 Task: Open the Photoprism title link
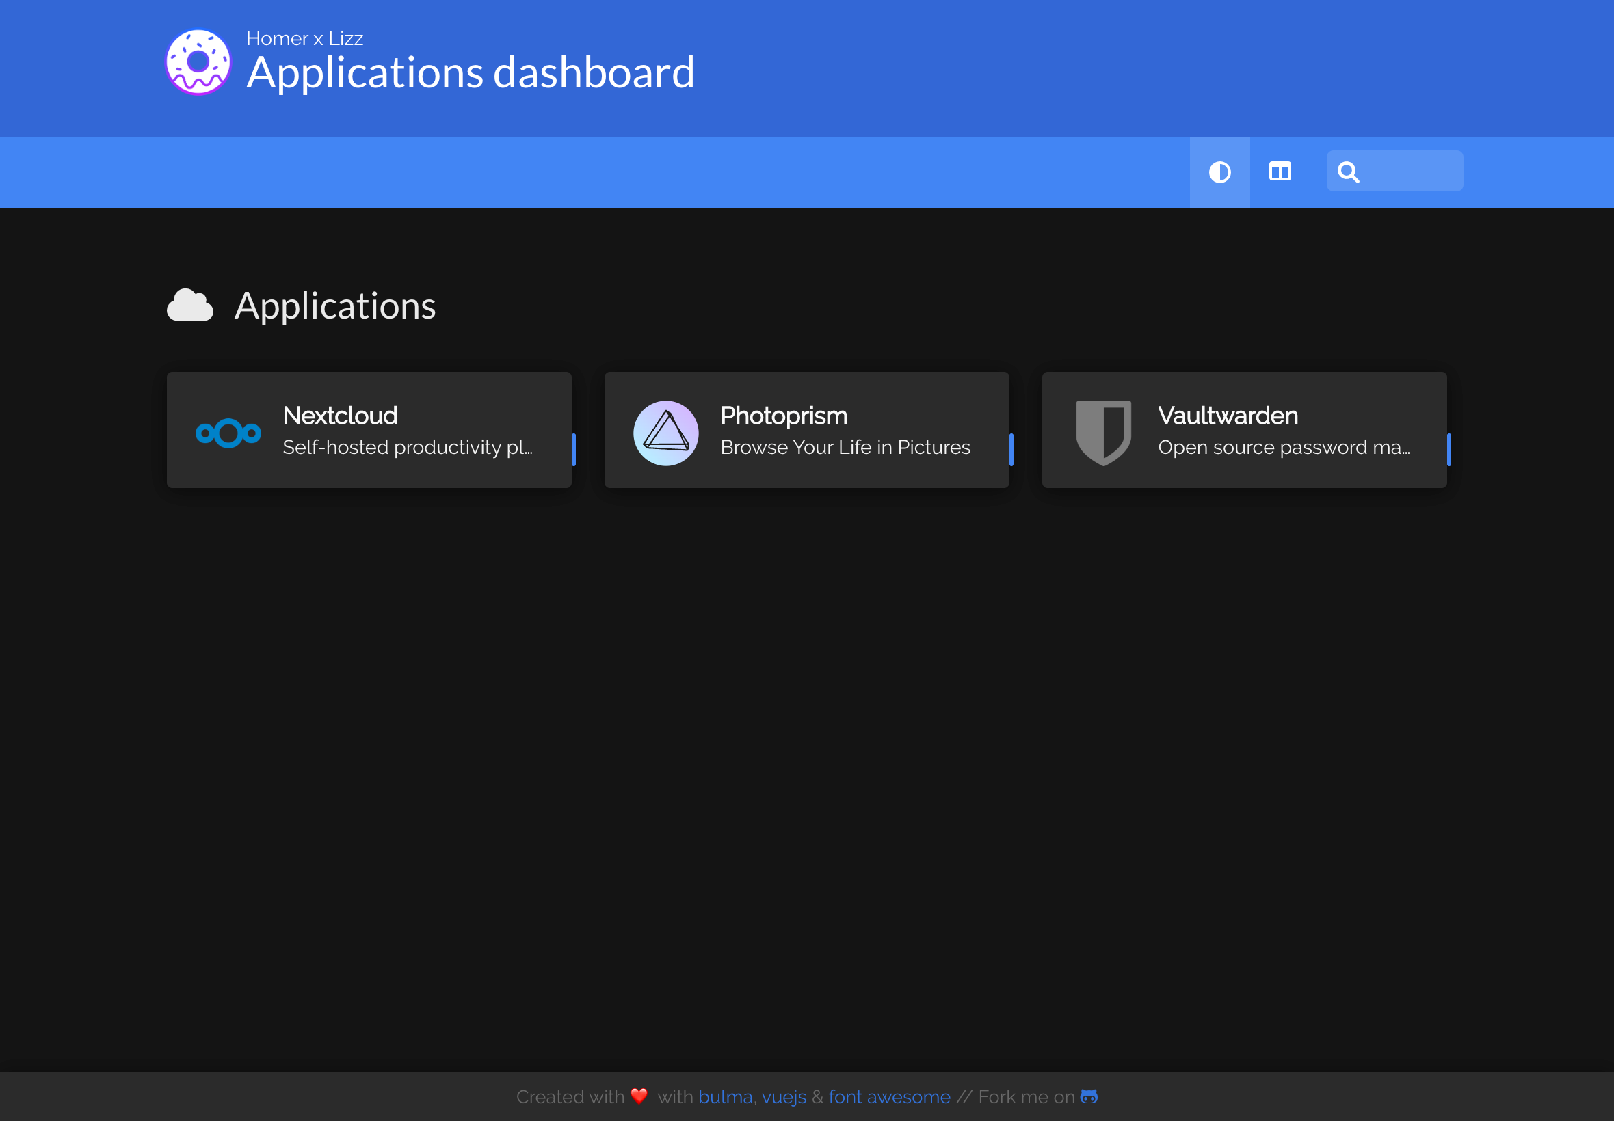point(784,416)
